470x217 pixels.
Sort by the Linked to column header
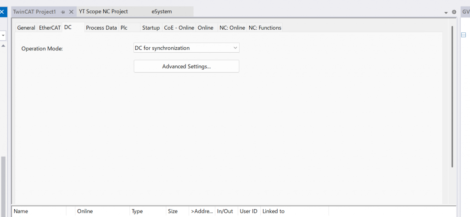(274, 212)
